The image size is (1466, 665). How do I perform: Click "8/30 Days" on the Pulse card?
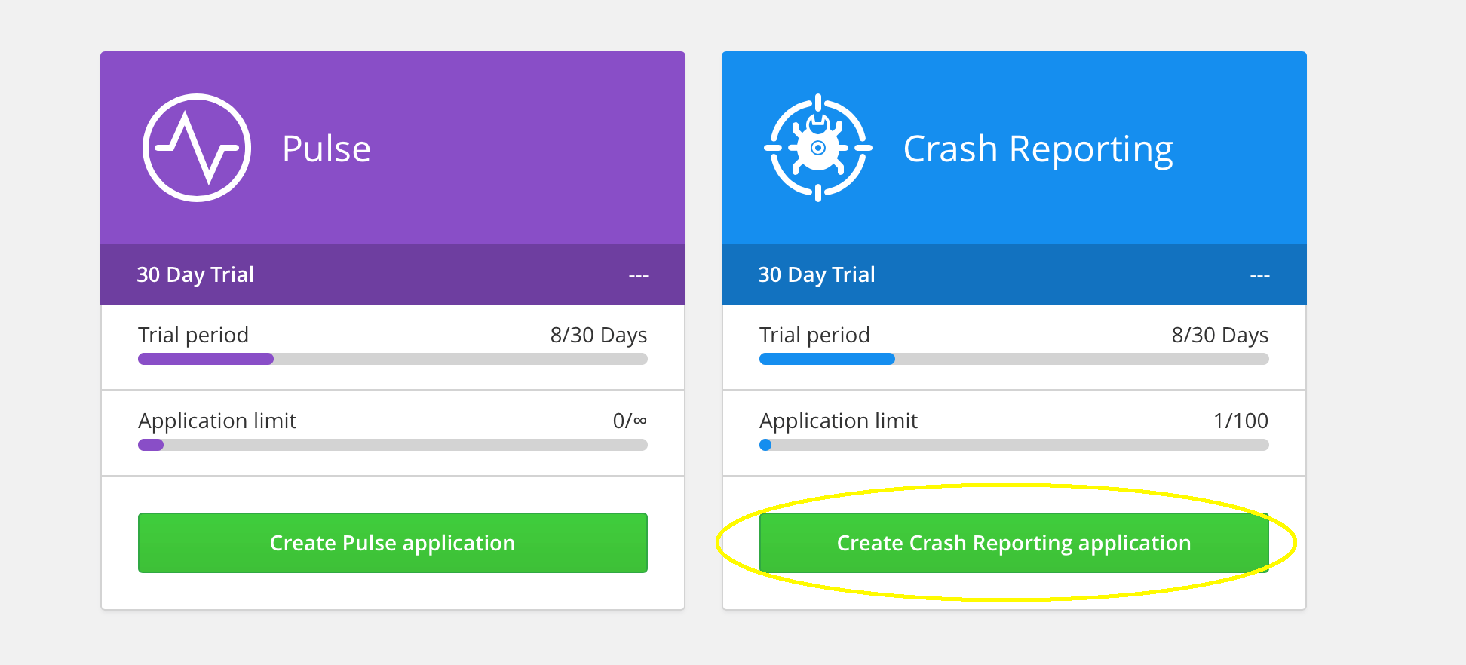(x=599, y=336)
